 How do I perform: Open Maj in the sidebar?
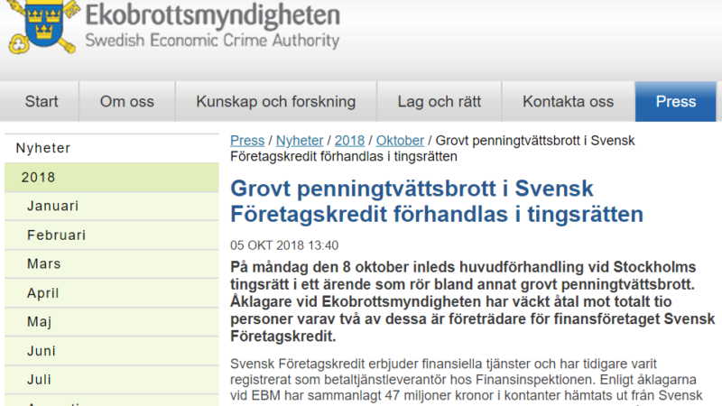(x=111, y=322)
